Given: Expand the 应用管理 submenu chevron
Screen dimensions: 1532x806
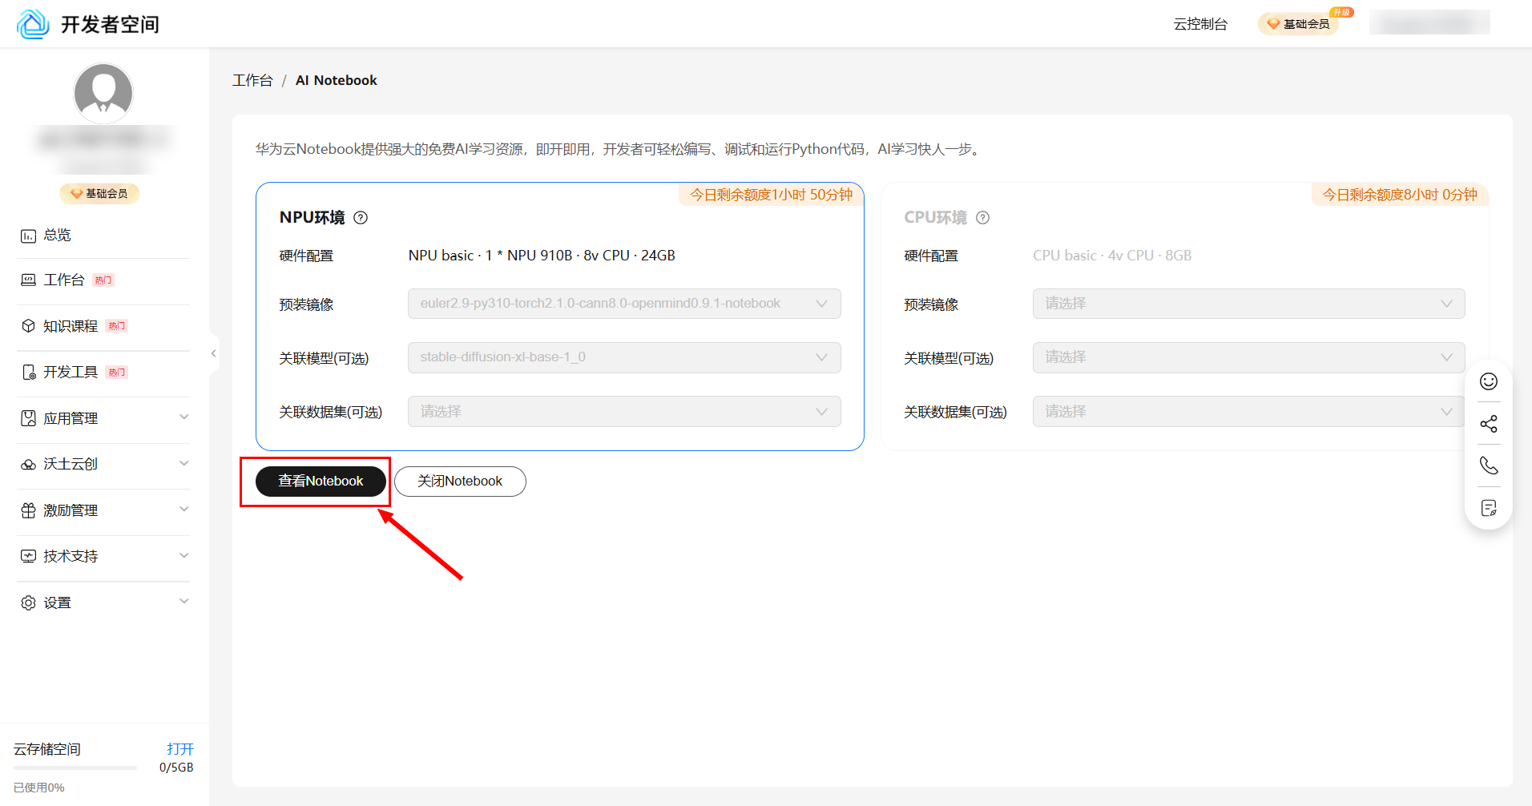Looking at the screenshot, I should [x=184, y=417].
